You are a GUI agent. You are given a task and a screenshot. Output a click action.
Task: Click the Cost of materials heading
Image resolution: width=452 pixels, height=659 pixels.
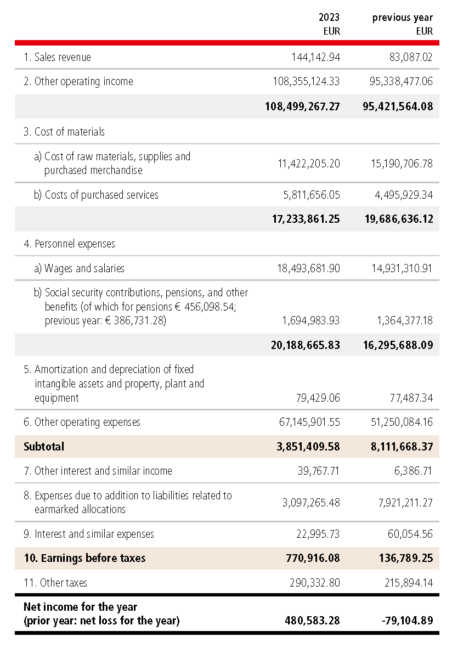[64, 132]
